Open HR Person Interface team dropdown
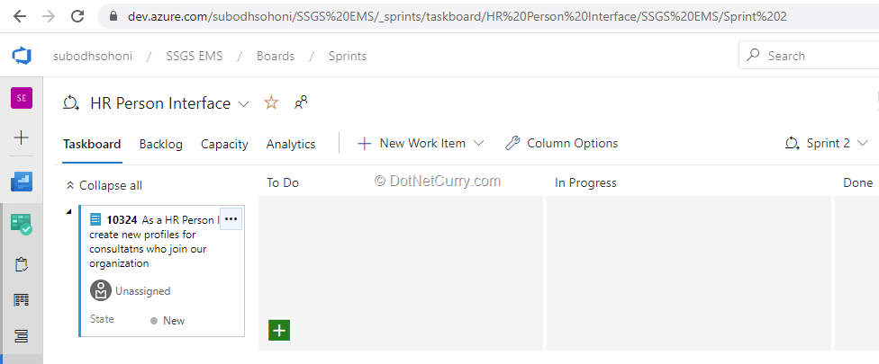The width and height of the screenshot is (879, 364). (x=243, y=104)
